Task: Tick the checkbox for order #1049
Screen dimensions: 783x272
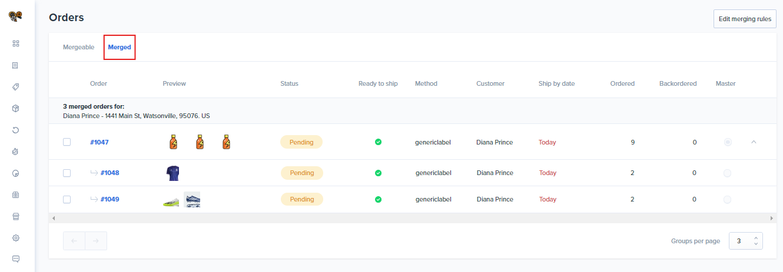Action: coord(67,199)
